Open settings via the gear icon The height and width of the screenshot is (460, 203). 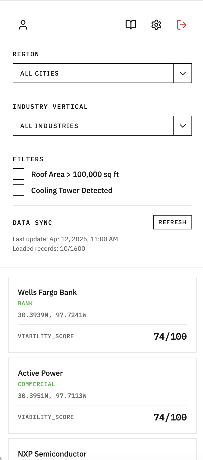coord(156,25)
